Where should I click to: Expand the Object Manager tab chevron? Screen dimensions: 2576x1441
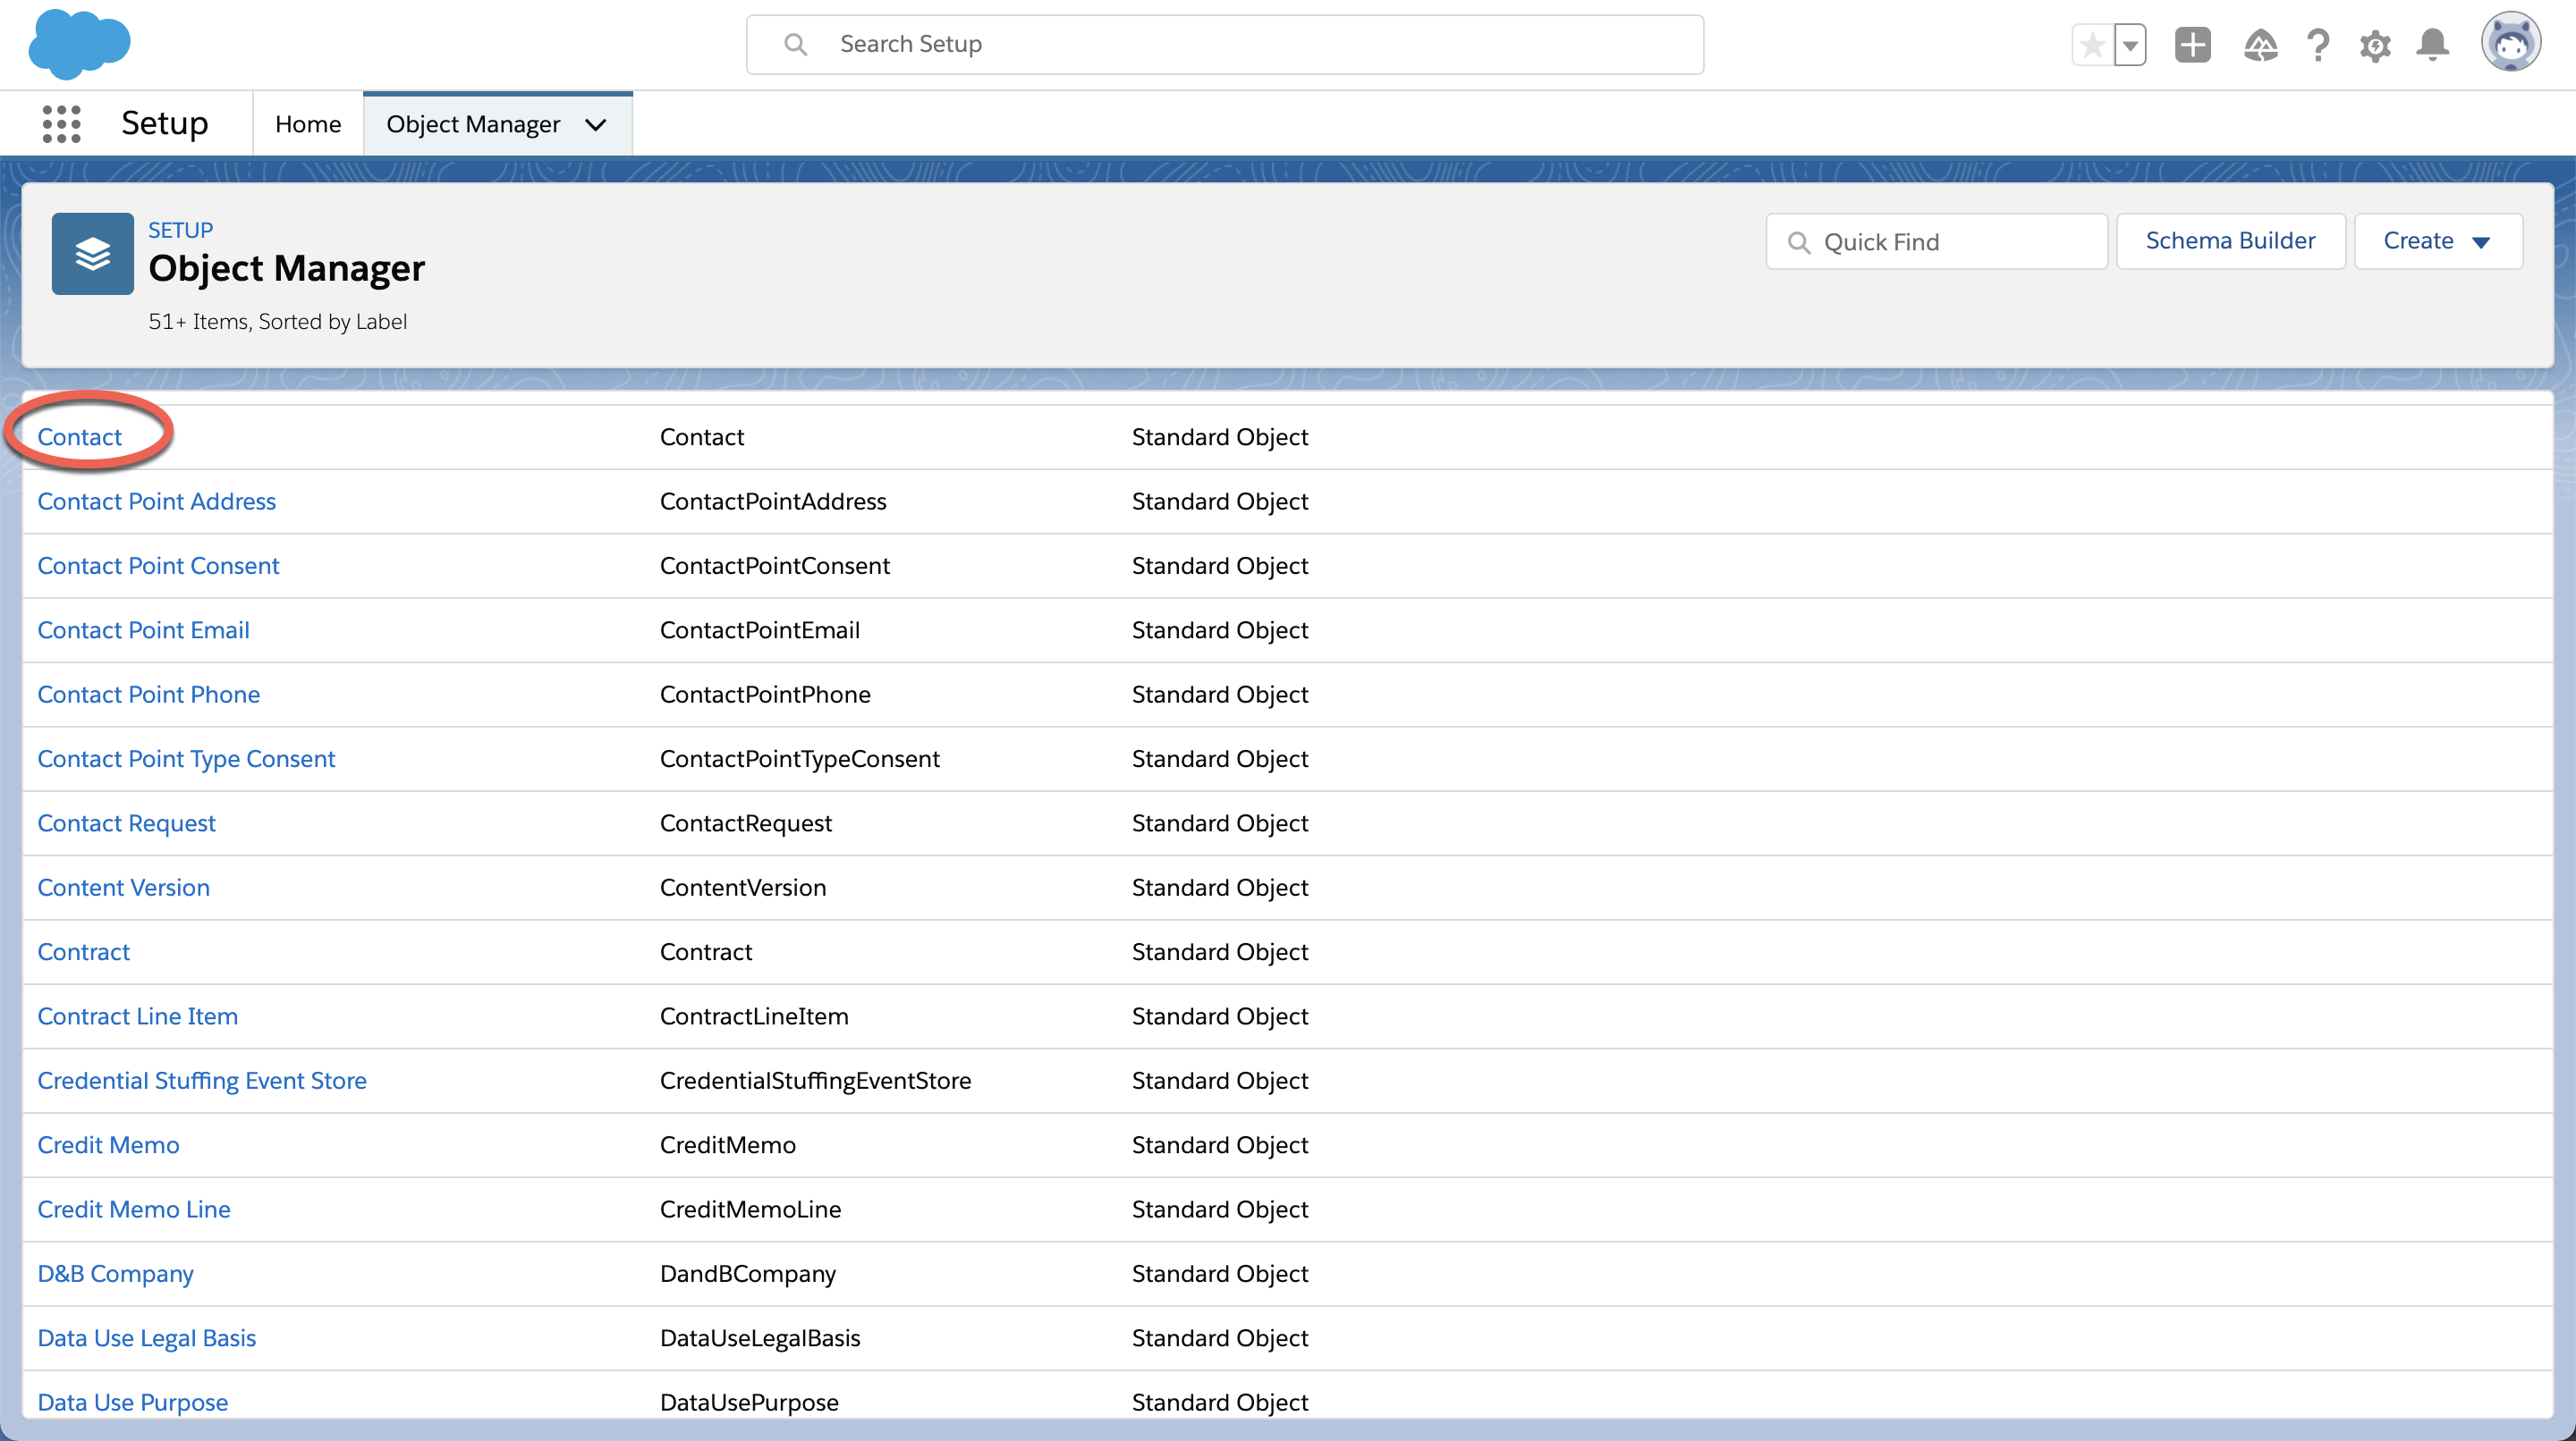tap(596, 125)
